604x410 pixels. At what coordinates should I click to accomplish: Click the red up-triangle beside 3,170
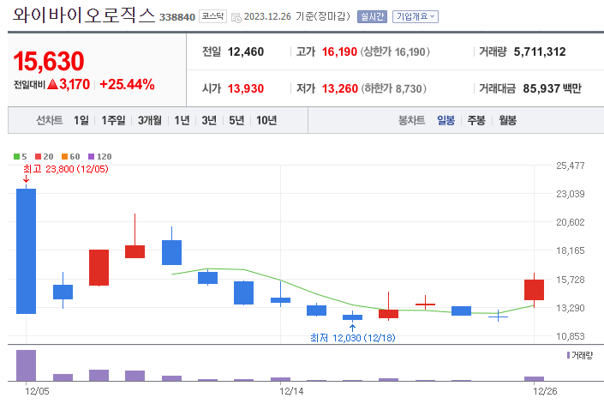52,84
